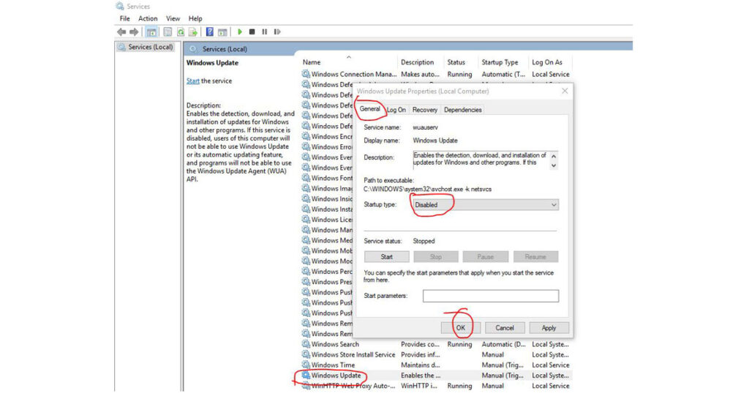This screenshot has height=399, width=749.
Task: Click the 'wuauserv' service name text
Action: (425, 127)
